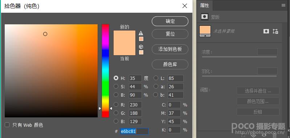Click the closest in-gamut color swatch

click(141, 39)
